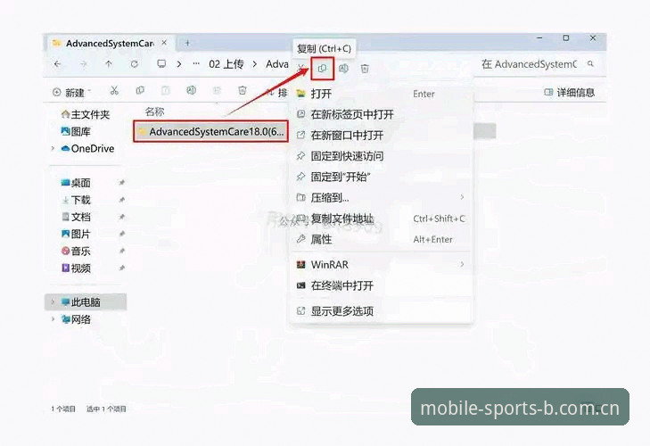The width and height of the screenshot is (650, 446).
Task: Click the 02 上传 breadcrumb
Action: pyautogui.click(x=226, y=64)
